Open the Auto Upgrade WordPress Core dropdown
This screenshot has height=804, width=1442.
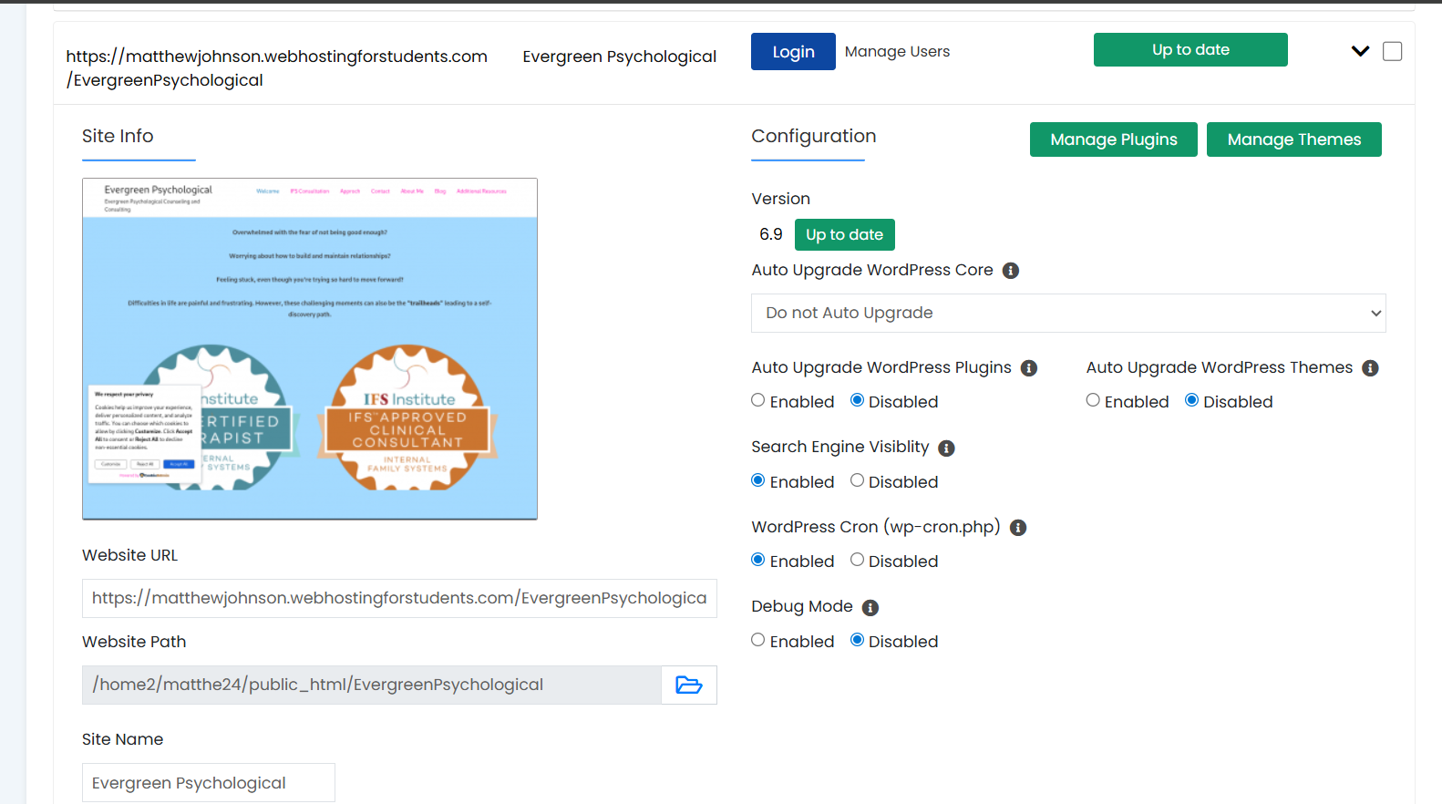[1068, 313]
